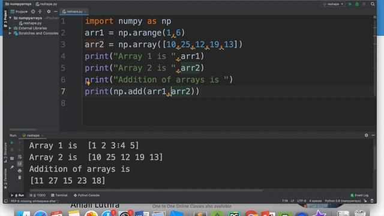Open the Event Log
The width and height of the screenshot is (384, 216).
pos(359,195)
